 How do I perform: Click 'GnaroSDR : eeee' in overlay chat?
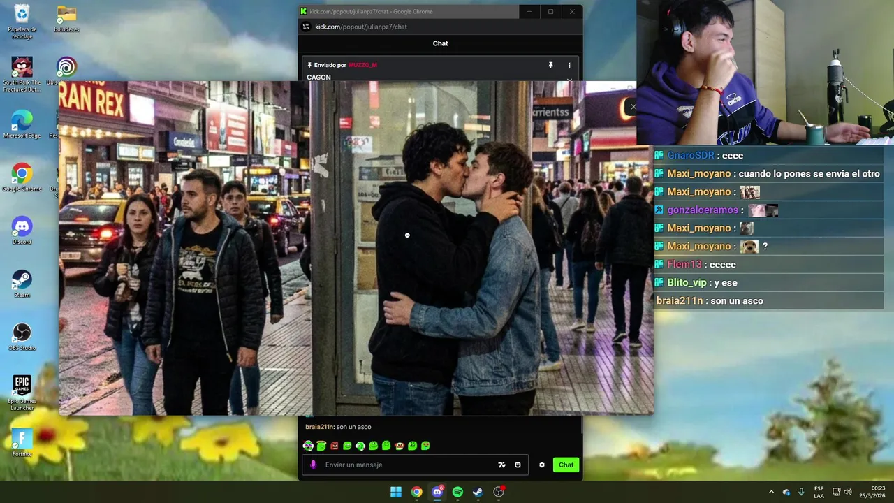click(705, 155)
